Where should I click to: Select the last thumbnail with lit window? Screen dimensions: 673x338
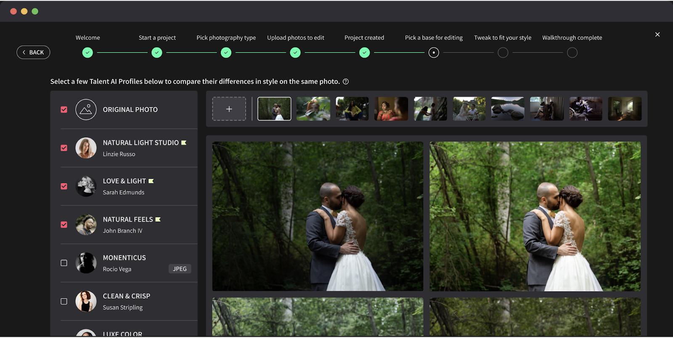coord(625,109)
